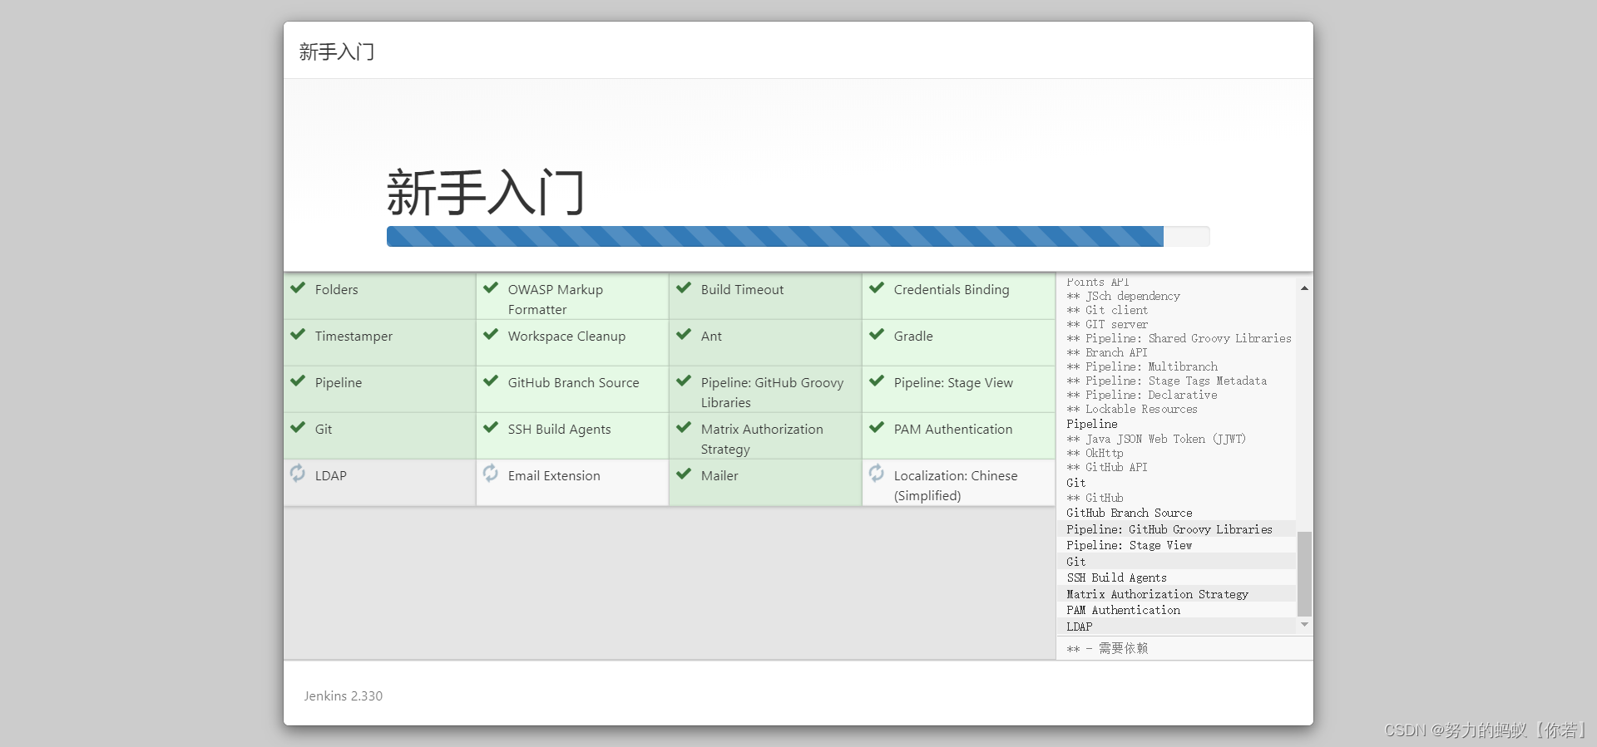Click '** Java JSON Web Token (JJWT)' log line
Image resolution: width=1597 pixels, height=747 pixels.
coord(1156,439)
